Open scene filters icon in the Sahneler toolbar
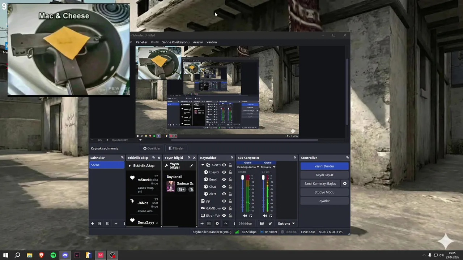463x260 pixels. pyautogui.click(x=107, y=224)
